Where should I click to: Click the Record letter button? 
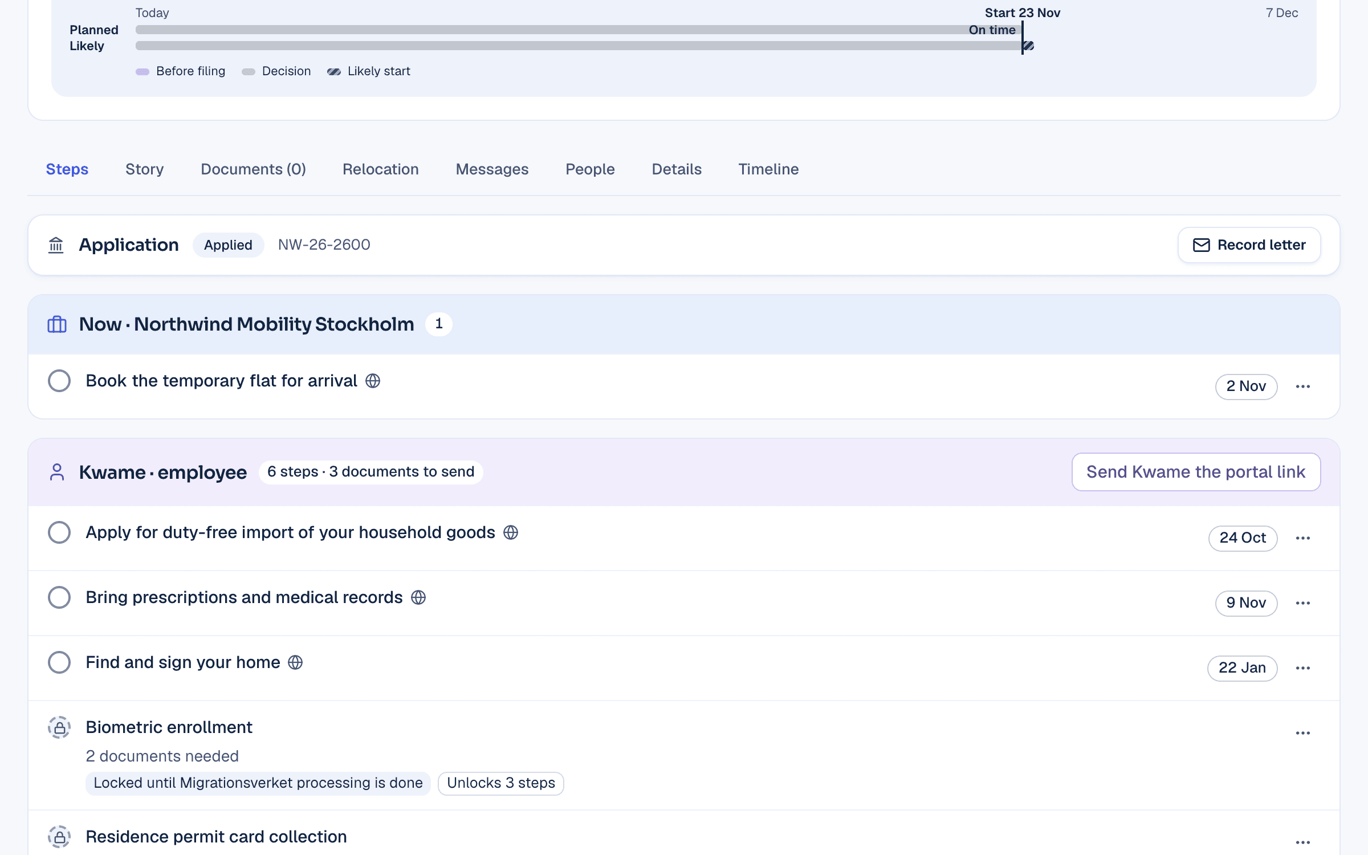point(1249,245)
